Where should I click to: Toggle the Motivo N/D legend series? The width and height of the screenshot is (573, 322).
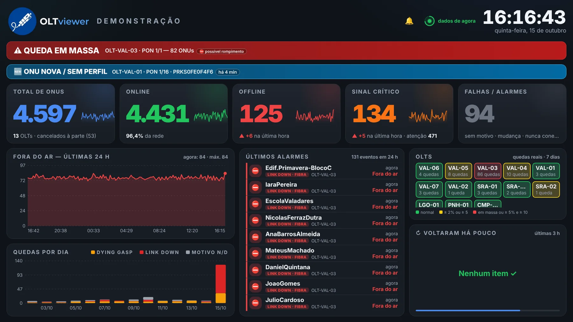pyautogui.click(x=207, y=252)
